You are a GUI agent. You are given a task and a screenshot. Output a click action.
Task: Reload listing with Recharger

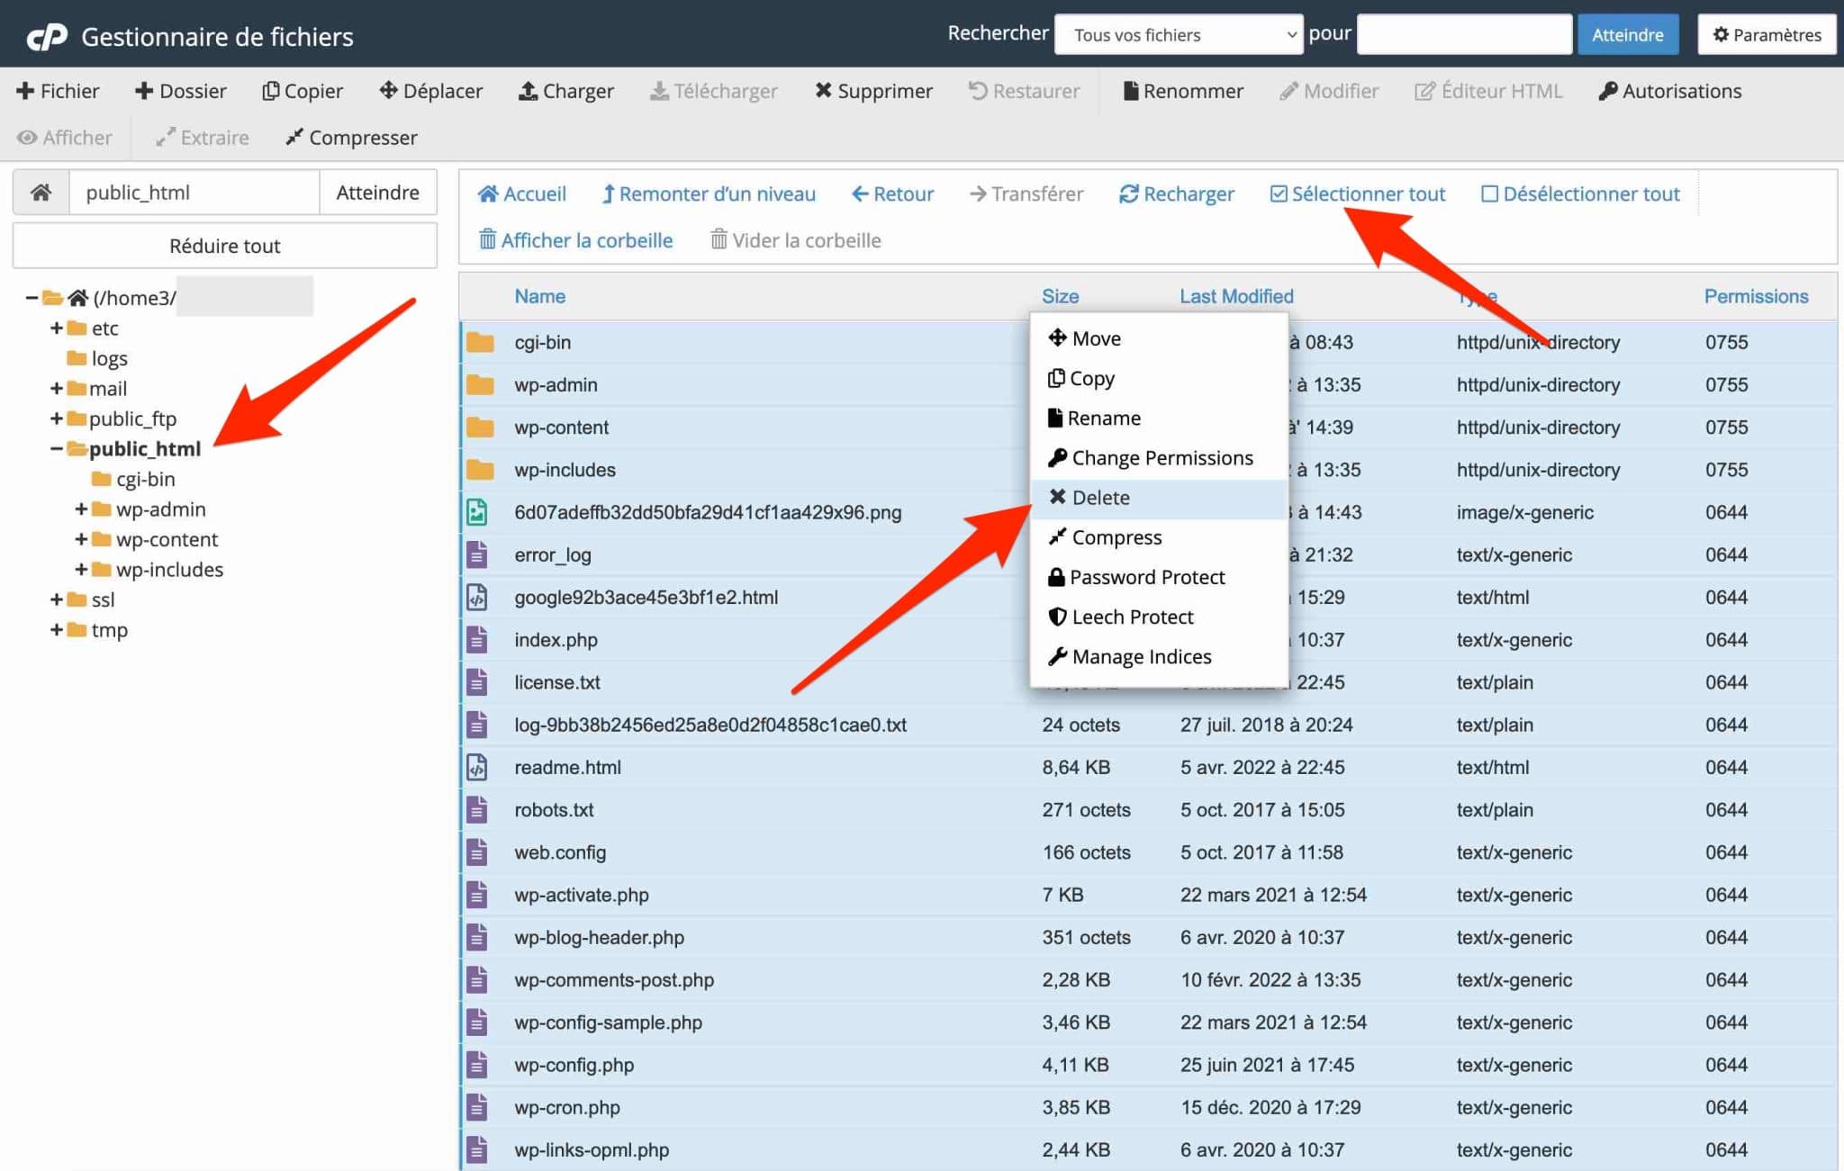(1176, 194)
